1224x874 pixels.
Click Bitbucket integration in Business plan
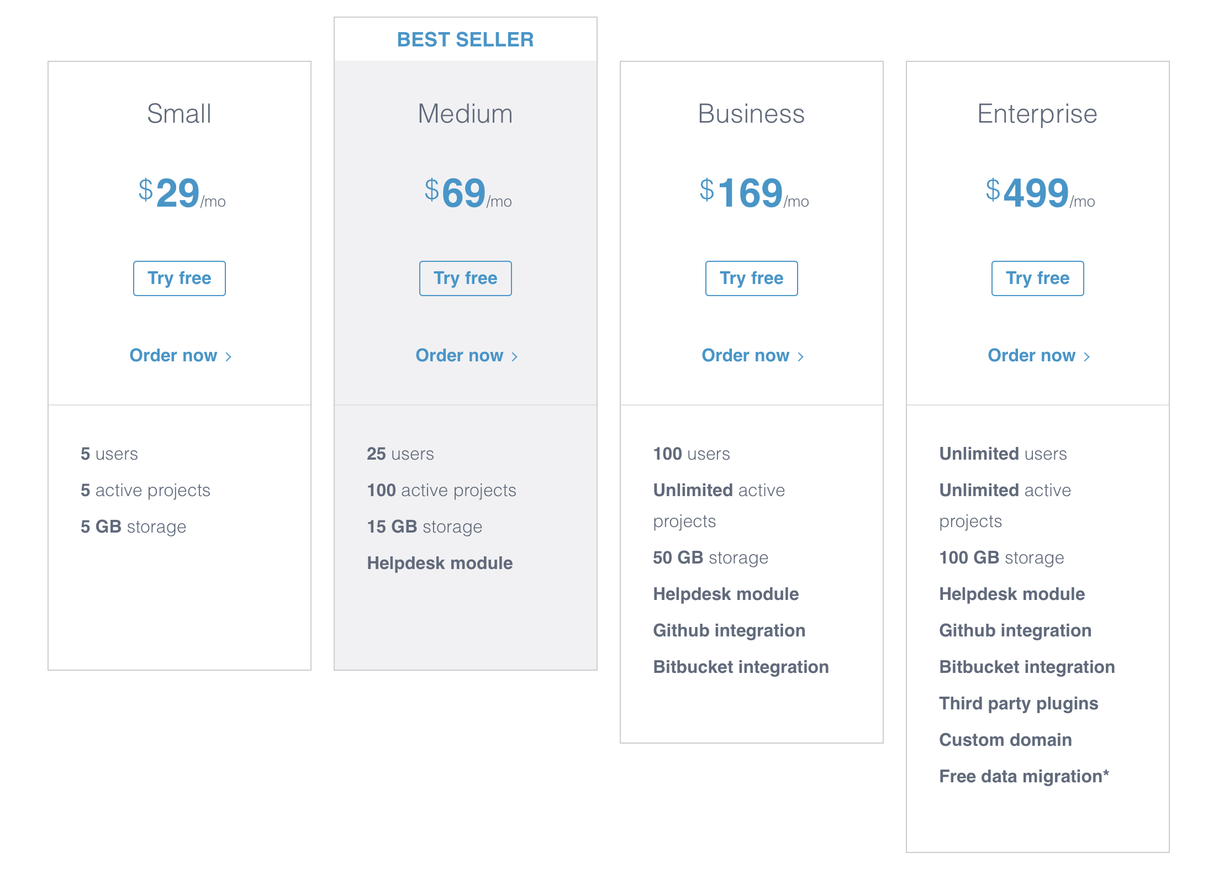coord(741,667)
